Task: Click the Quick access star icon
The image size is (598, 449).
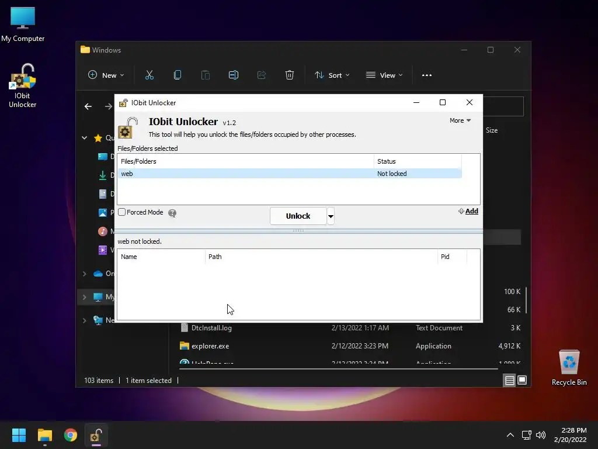Action: click(x=98, y=138)
